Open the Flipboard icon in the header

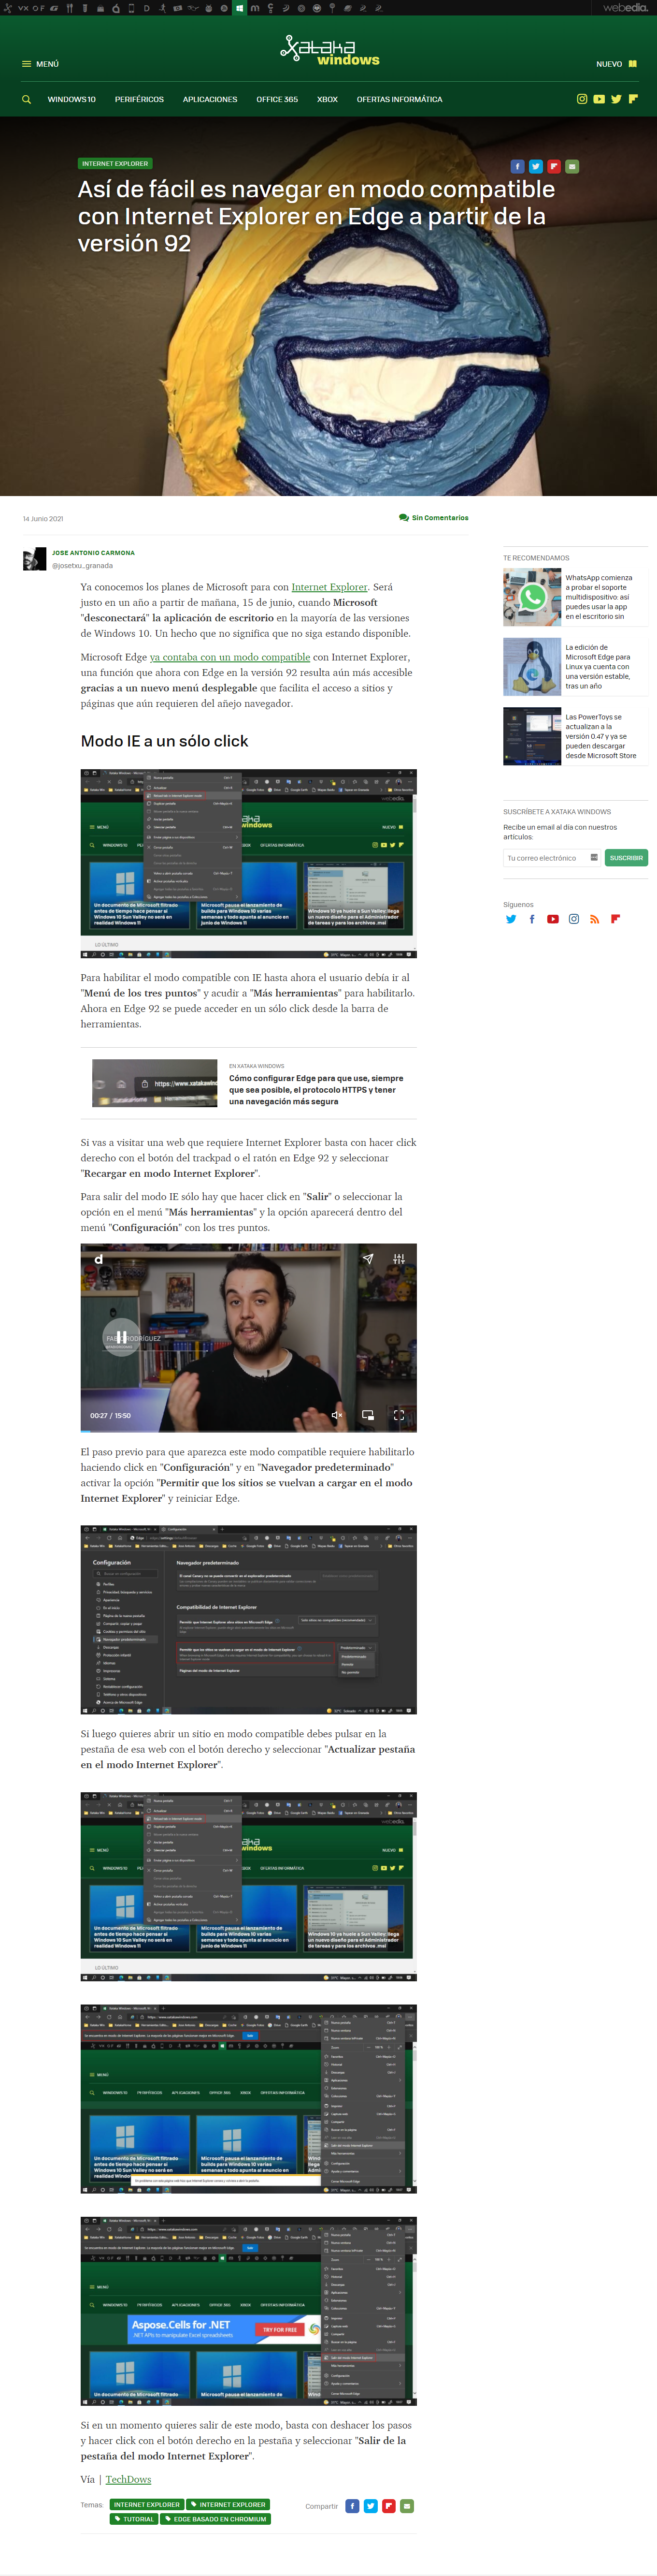[633, 99]
